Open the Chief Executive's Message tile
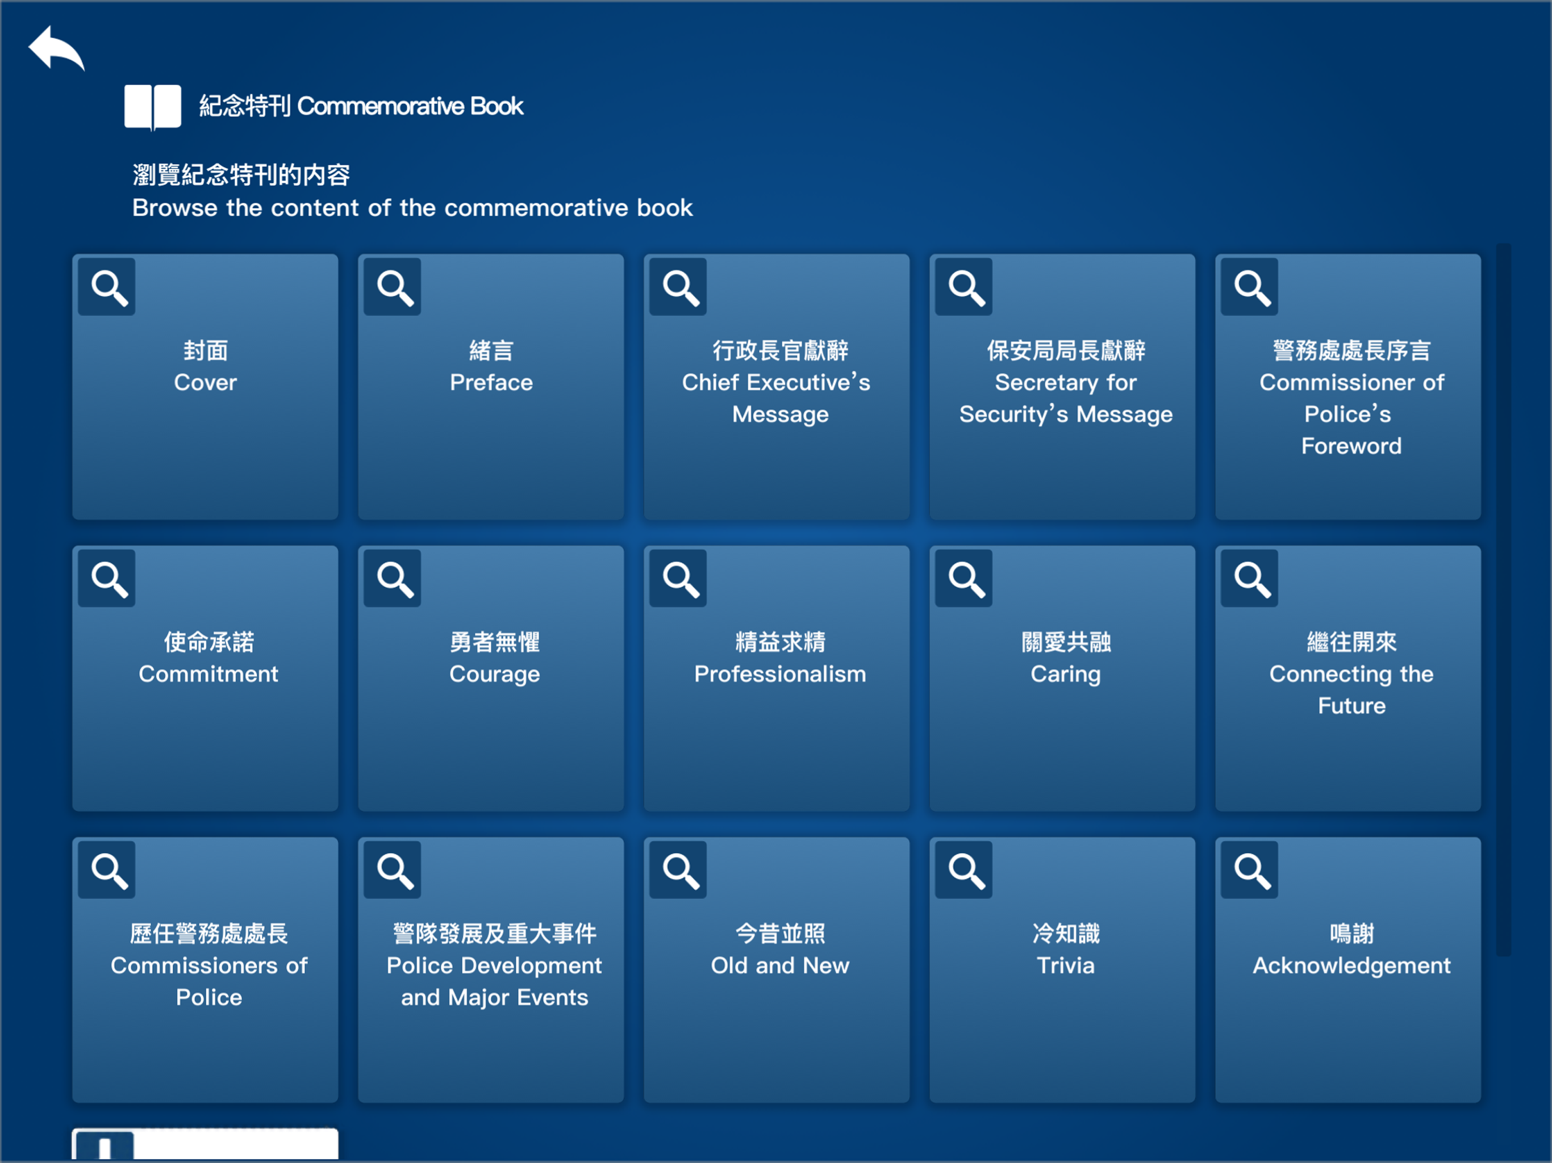 pos(777,387)
